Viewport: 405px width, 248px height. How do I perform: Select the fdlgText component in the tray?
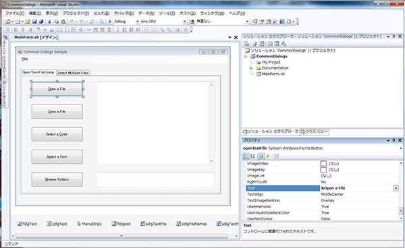pos(27,224)
